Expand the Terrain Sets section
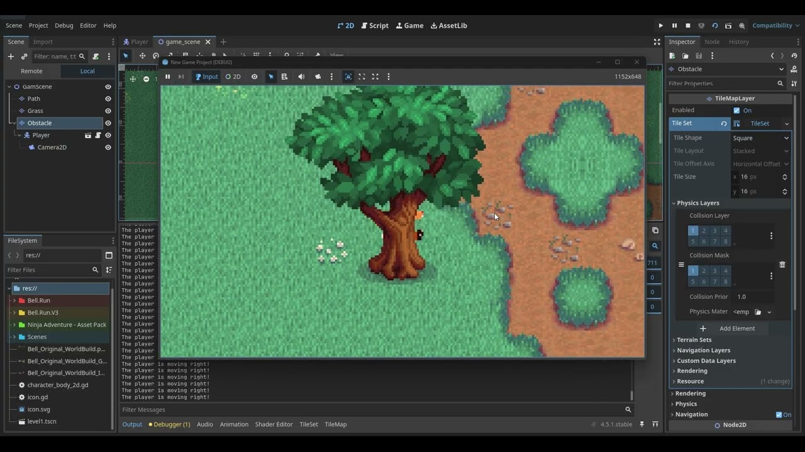805x452 pixels. [x=694, y=340]
